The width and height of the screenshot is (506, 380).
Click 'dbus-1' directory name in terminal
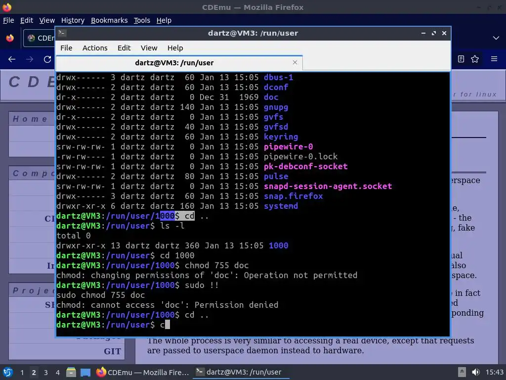click(279, 78)
